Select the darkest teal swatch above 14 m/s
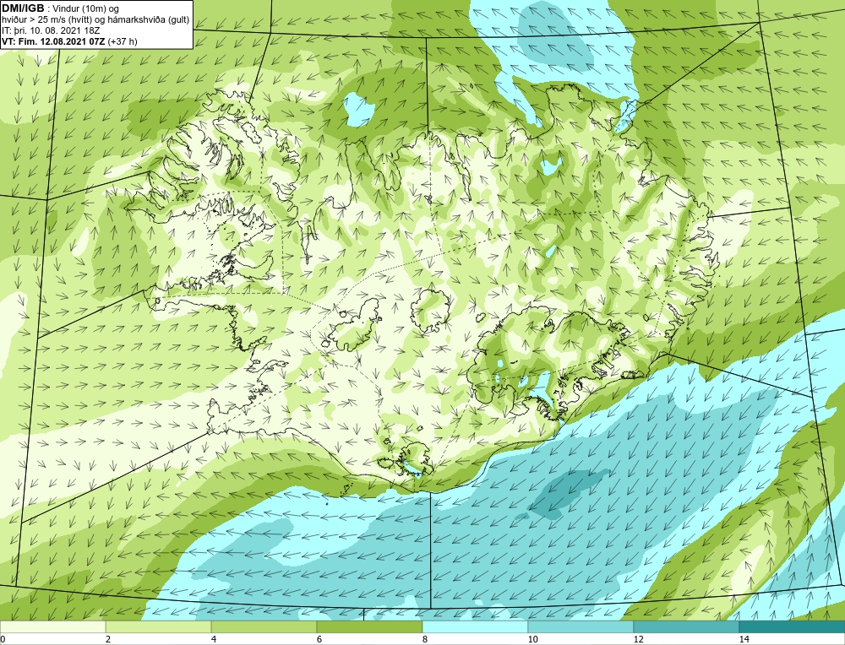 point(793,627)
